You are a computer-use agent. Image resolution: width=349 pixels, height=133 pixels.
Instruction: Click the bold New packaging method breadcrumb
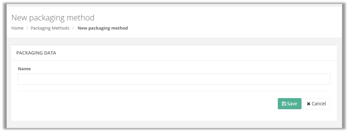click(103, 28)
